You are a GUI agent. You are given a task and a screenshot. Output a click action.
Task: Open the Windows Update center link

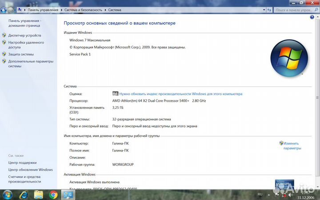point(30,169)
